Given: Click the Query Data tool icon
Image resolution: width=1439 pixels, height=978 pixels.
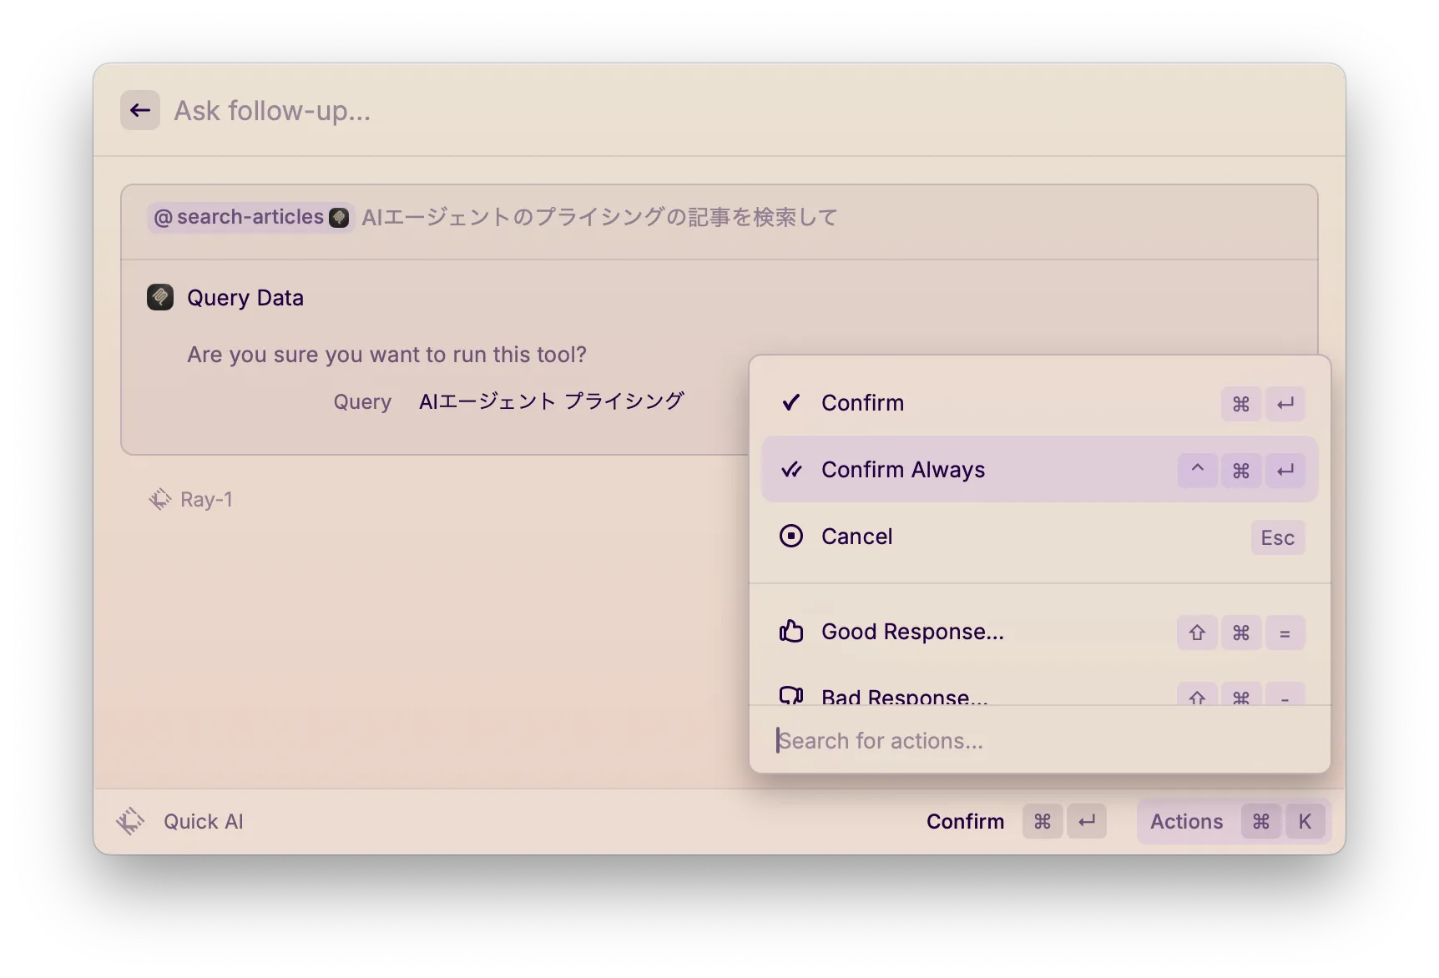Looking at the screenshot, I should pos(160,297).
